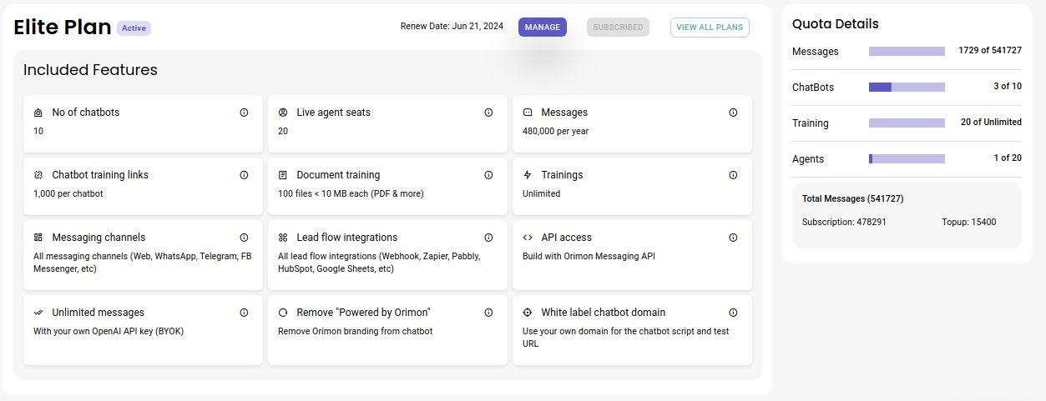Click the Trainings info icon
Screen dimensions: 1046x401
[733, 175]
